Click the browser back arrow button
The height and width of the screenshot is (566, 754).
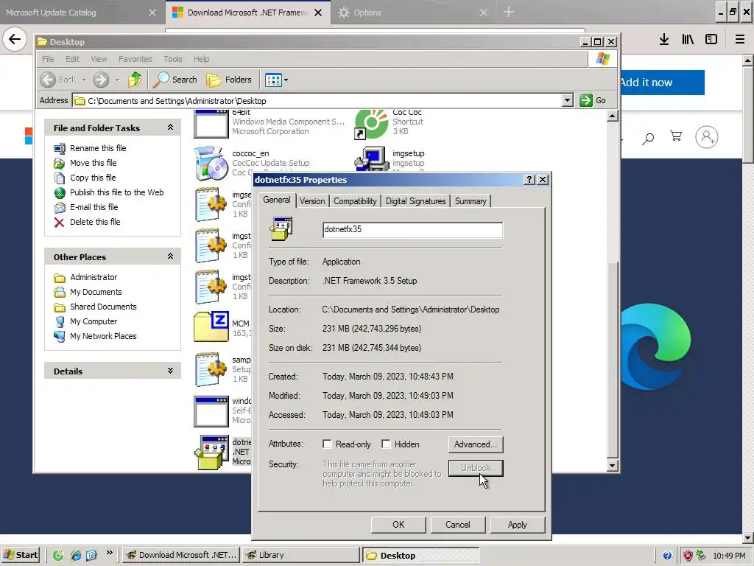(x=15, y=39)
